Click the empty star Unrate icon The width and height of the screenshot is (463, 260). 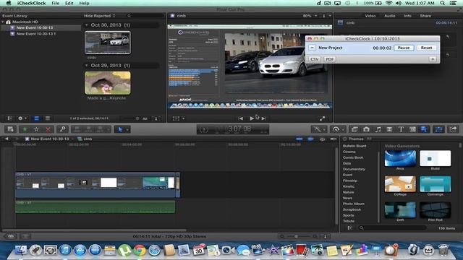tap(36, 129)
